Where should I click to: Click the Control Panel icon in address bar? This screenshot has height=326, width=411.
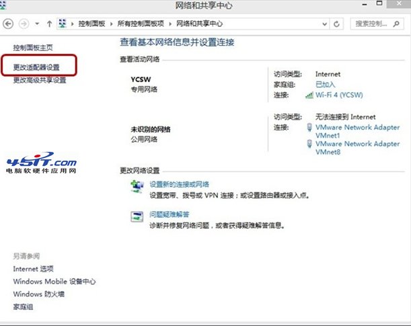pos(64,24)
